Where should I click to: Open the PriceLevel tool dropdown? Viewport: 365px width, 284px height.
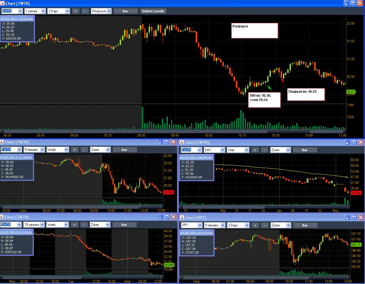click(109, 11)
